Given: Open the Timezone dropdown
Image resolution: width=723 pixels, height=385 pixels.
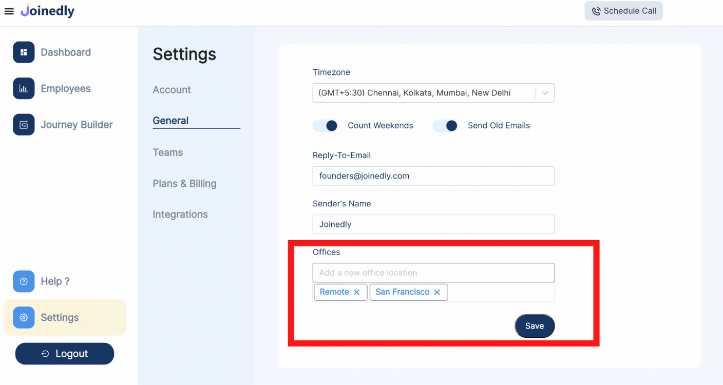Looking at the screenshot, I should coord(433,93).
